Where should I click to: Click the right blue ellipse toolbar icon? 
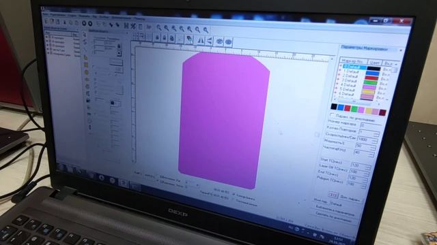point(228,42)
